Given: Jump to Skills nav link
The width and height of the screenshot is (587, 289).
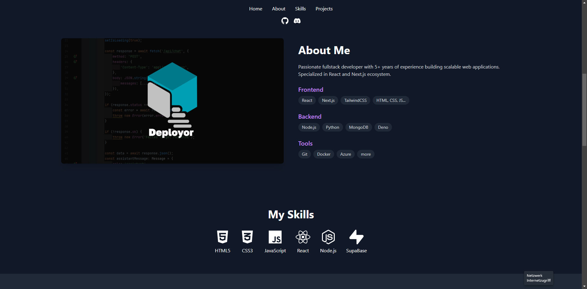Looking at the screenshot, I should click(x=300, y=9).
